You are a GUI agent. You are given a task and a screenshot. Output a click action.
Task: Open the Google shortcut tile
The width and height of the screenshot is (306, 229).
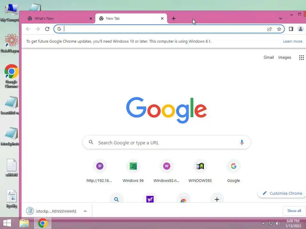point(233,171)
